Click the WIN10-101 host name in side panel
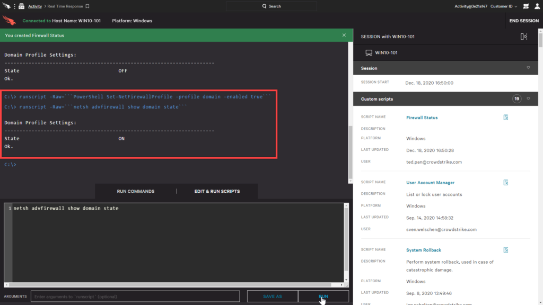Image resolution: width=543 pixels, height=305 pixels. pos(386,52)
